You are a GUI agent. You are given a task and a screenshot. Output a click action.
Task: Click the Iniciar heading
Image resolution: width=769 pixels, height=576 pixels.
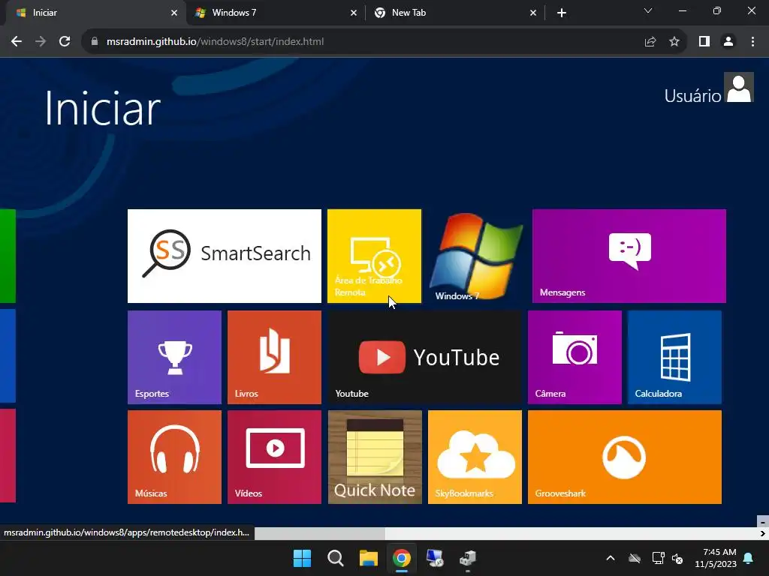pyautogui.click(x=102, y=108)
